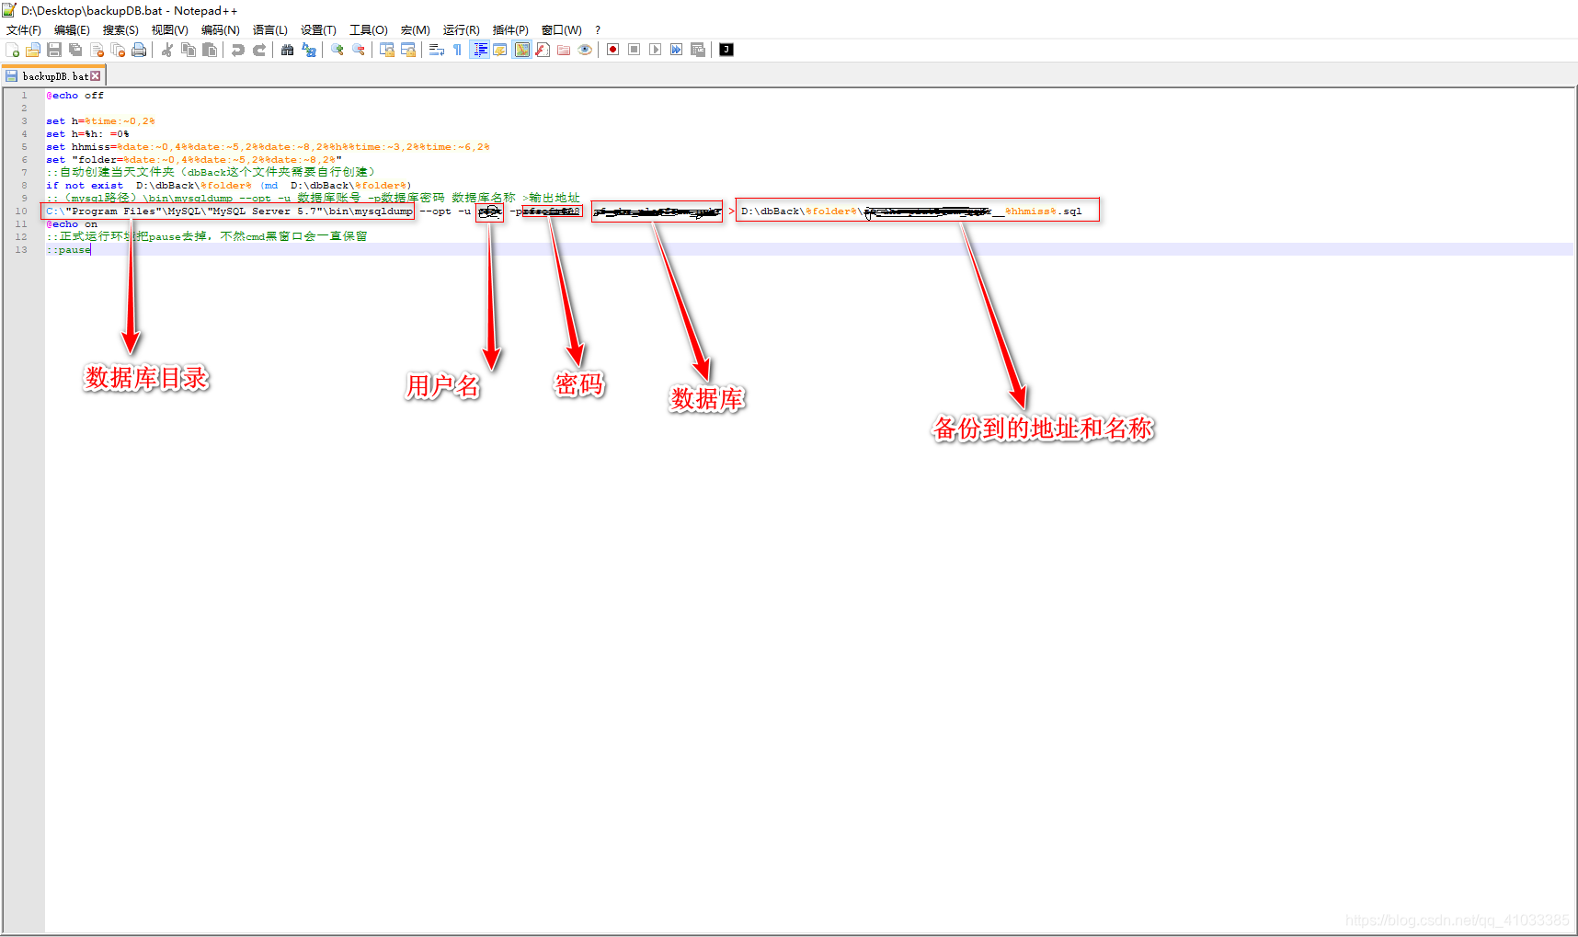This screenshot has width=1578, height=937.
Task: Create a new file
Action: (x=12, y=50)
